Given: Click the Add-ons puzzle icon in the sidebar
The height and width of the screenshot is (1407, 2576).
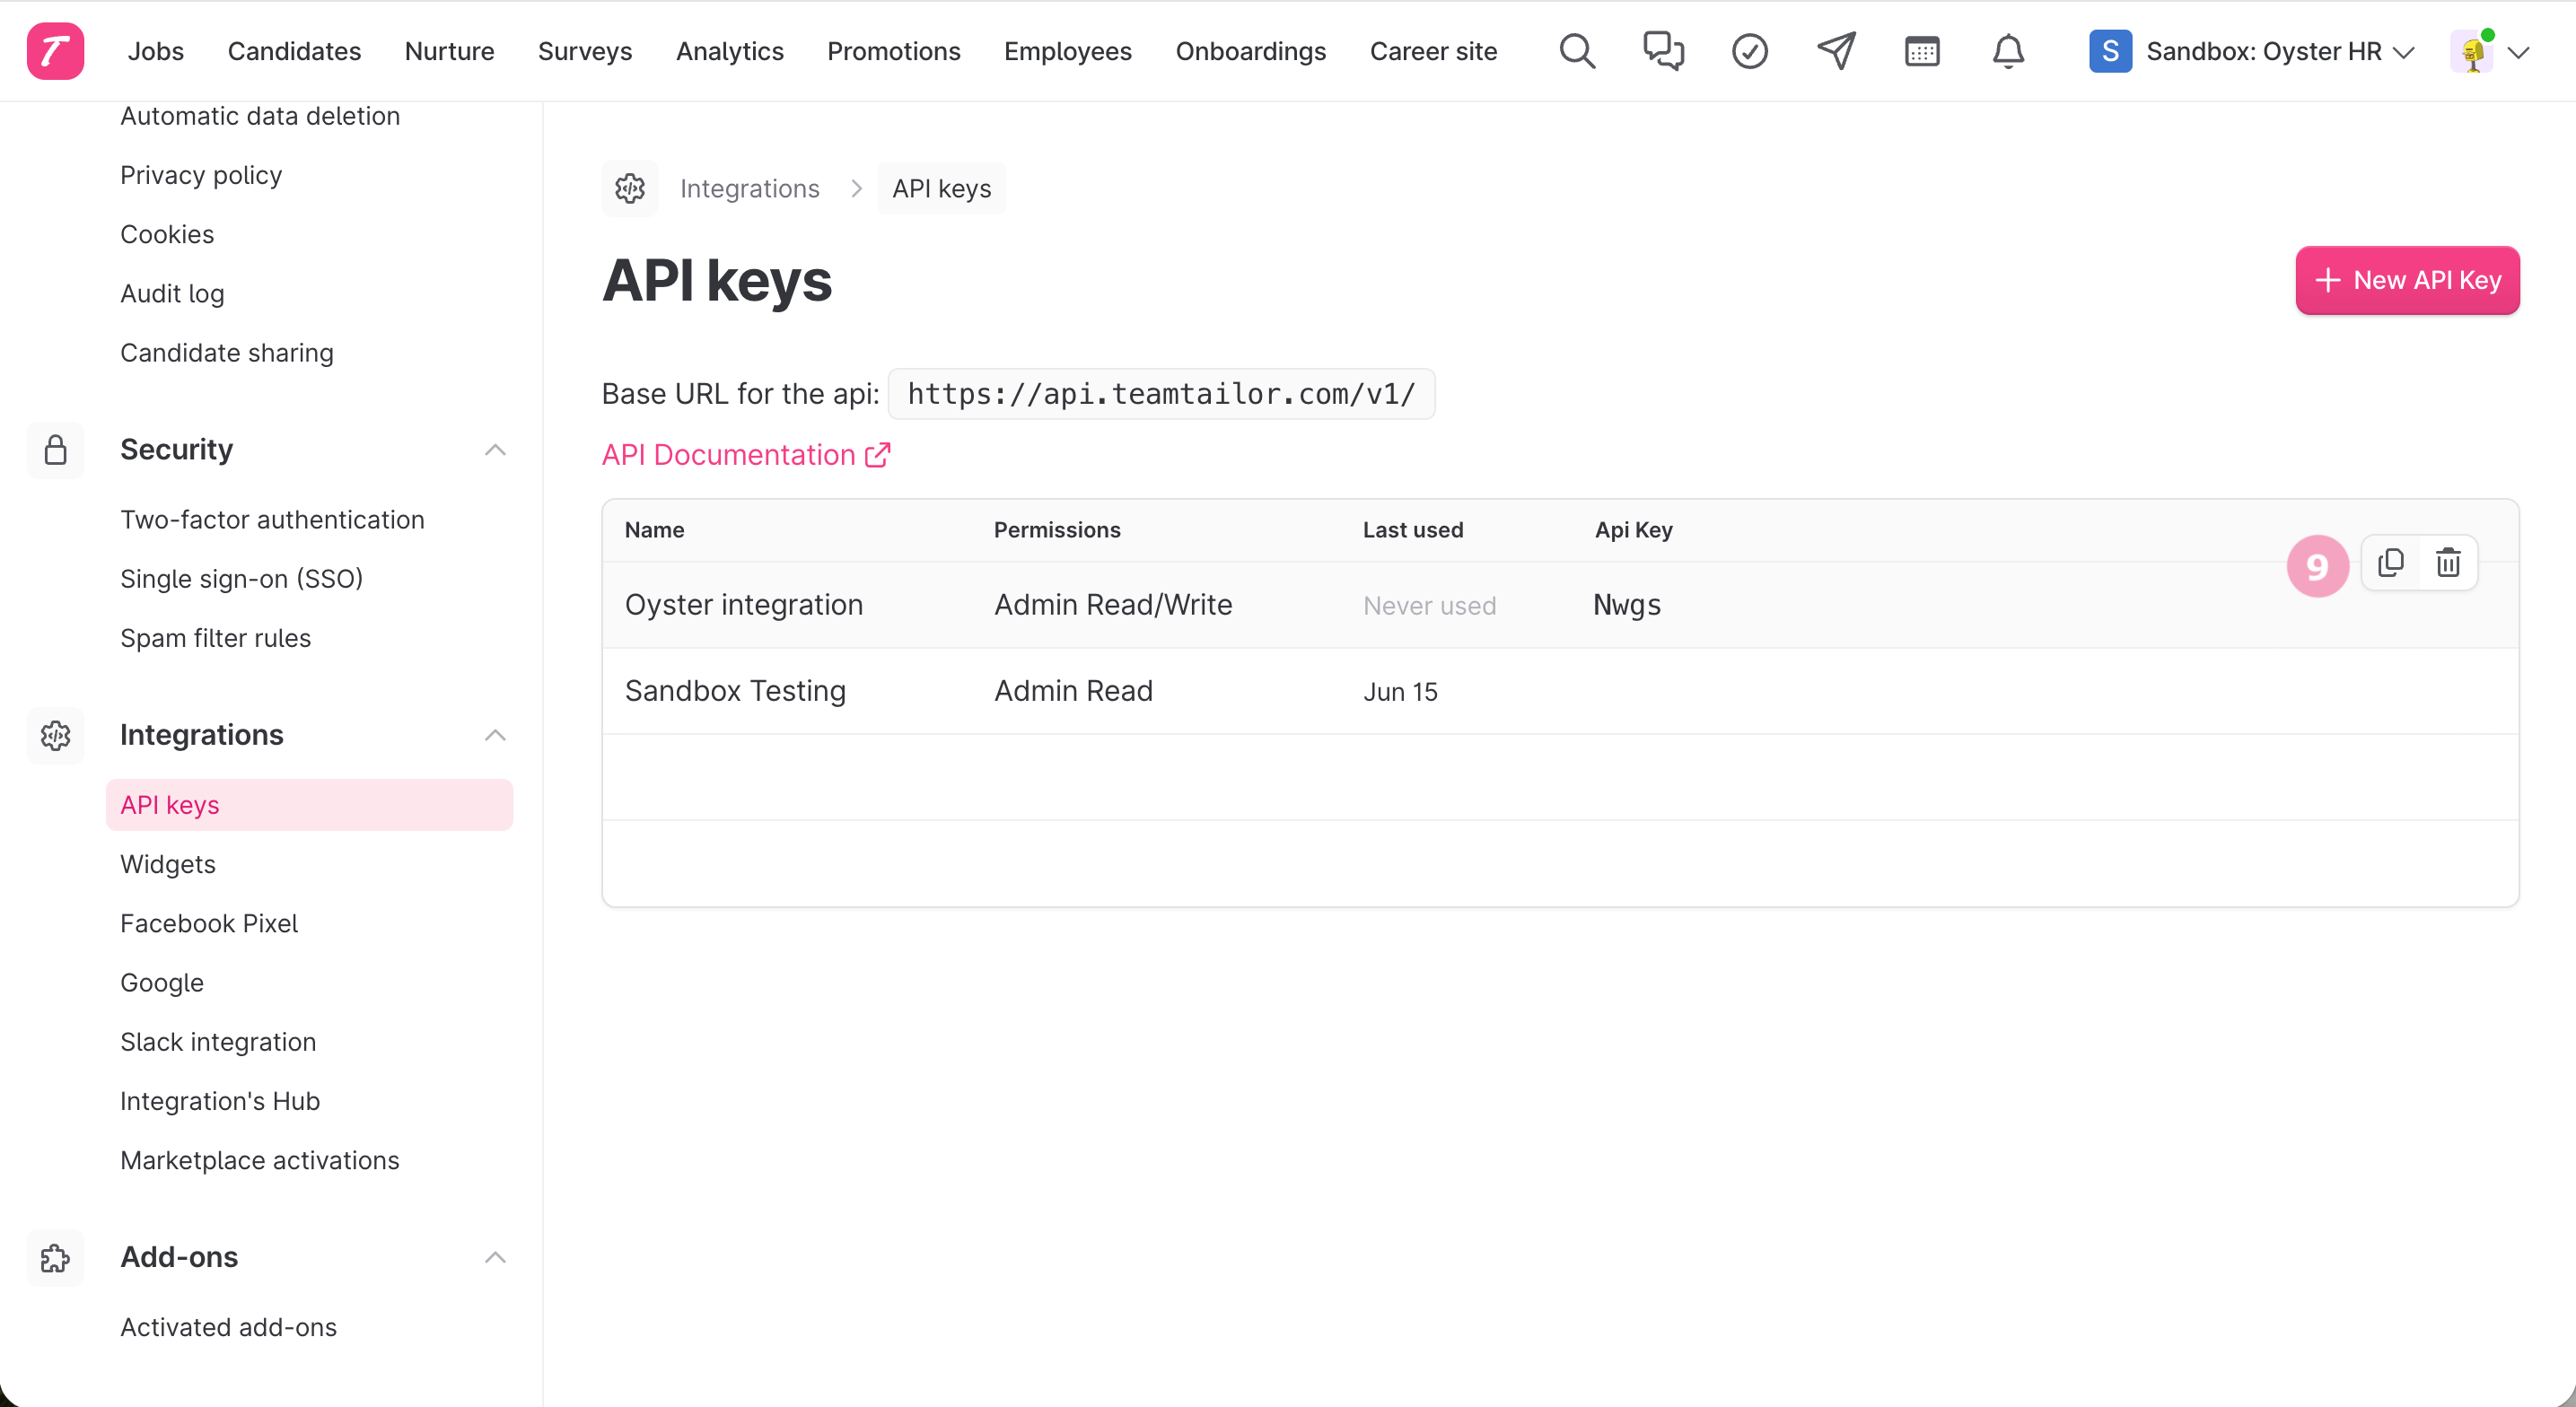Looking at the screenshot, I should (55, 1257).
